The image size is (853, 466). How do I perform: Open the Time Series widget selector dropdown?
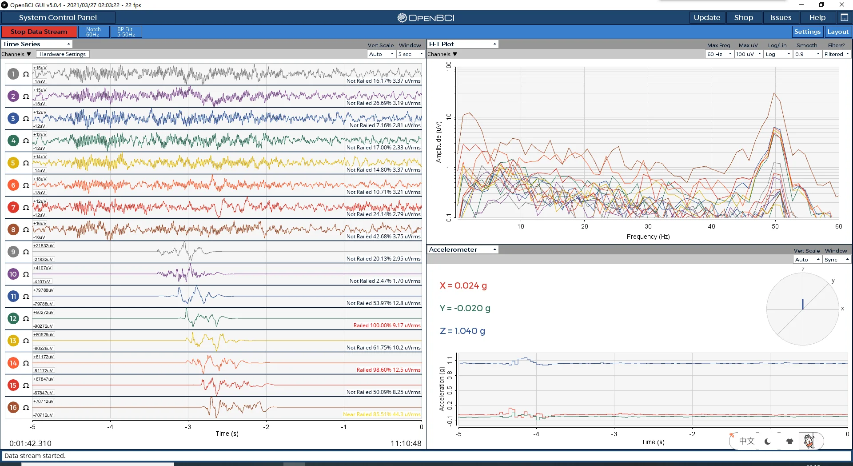37,44
